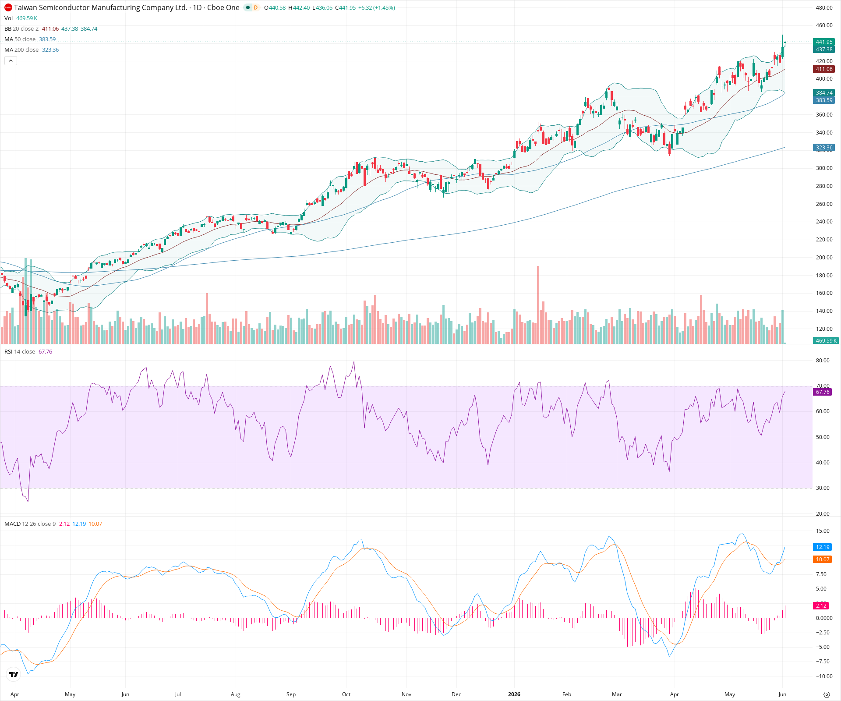Click the 12.19 MACD line tag
The height and width of the screenshot is (701, 841).
point(823,547)
